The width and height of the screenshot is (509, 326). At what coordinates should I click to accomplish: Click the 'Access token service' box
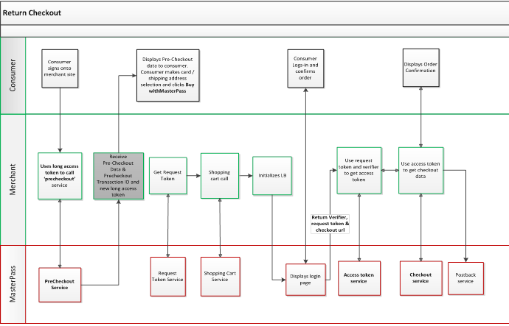pos(359,278)
